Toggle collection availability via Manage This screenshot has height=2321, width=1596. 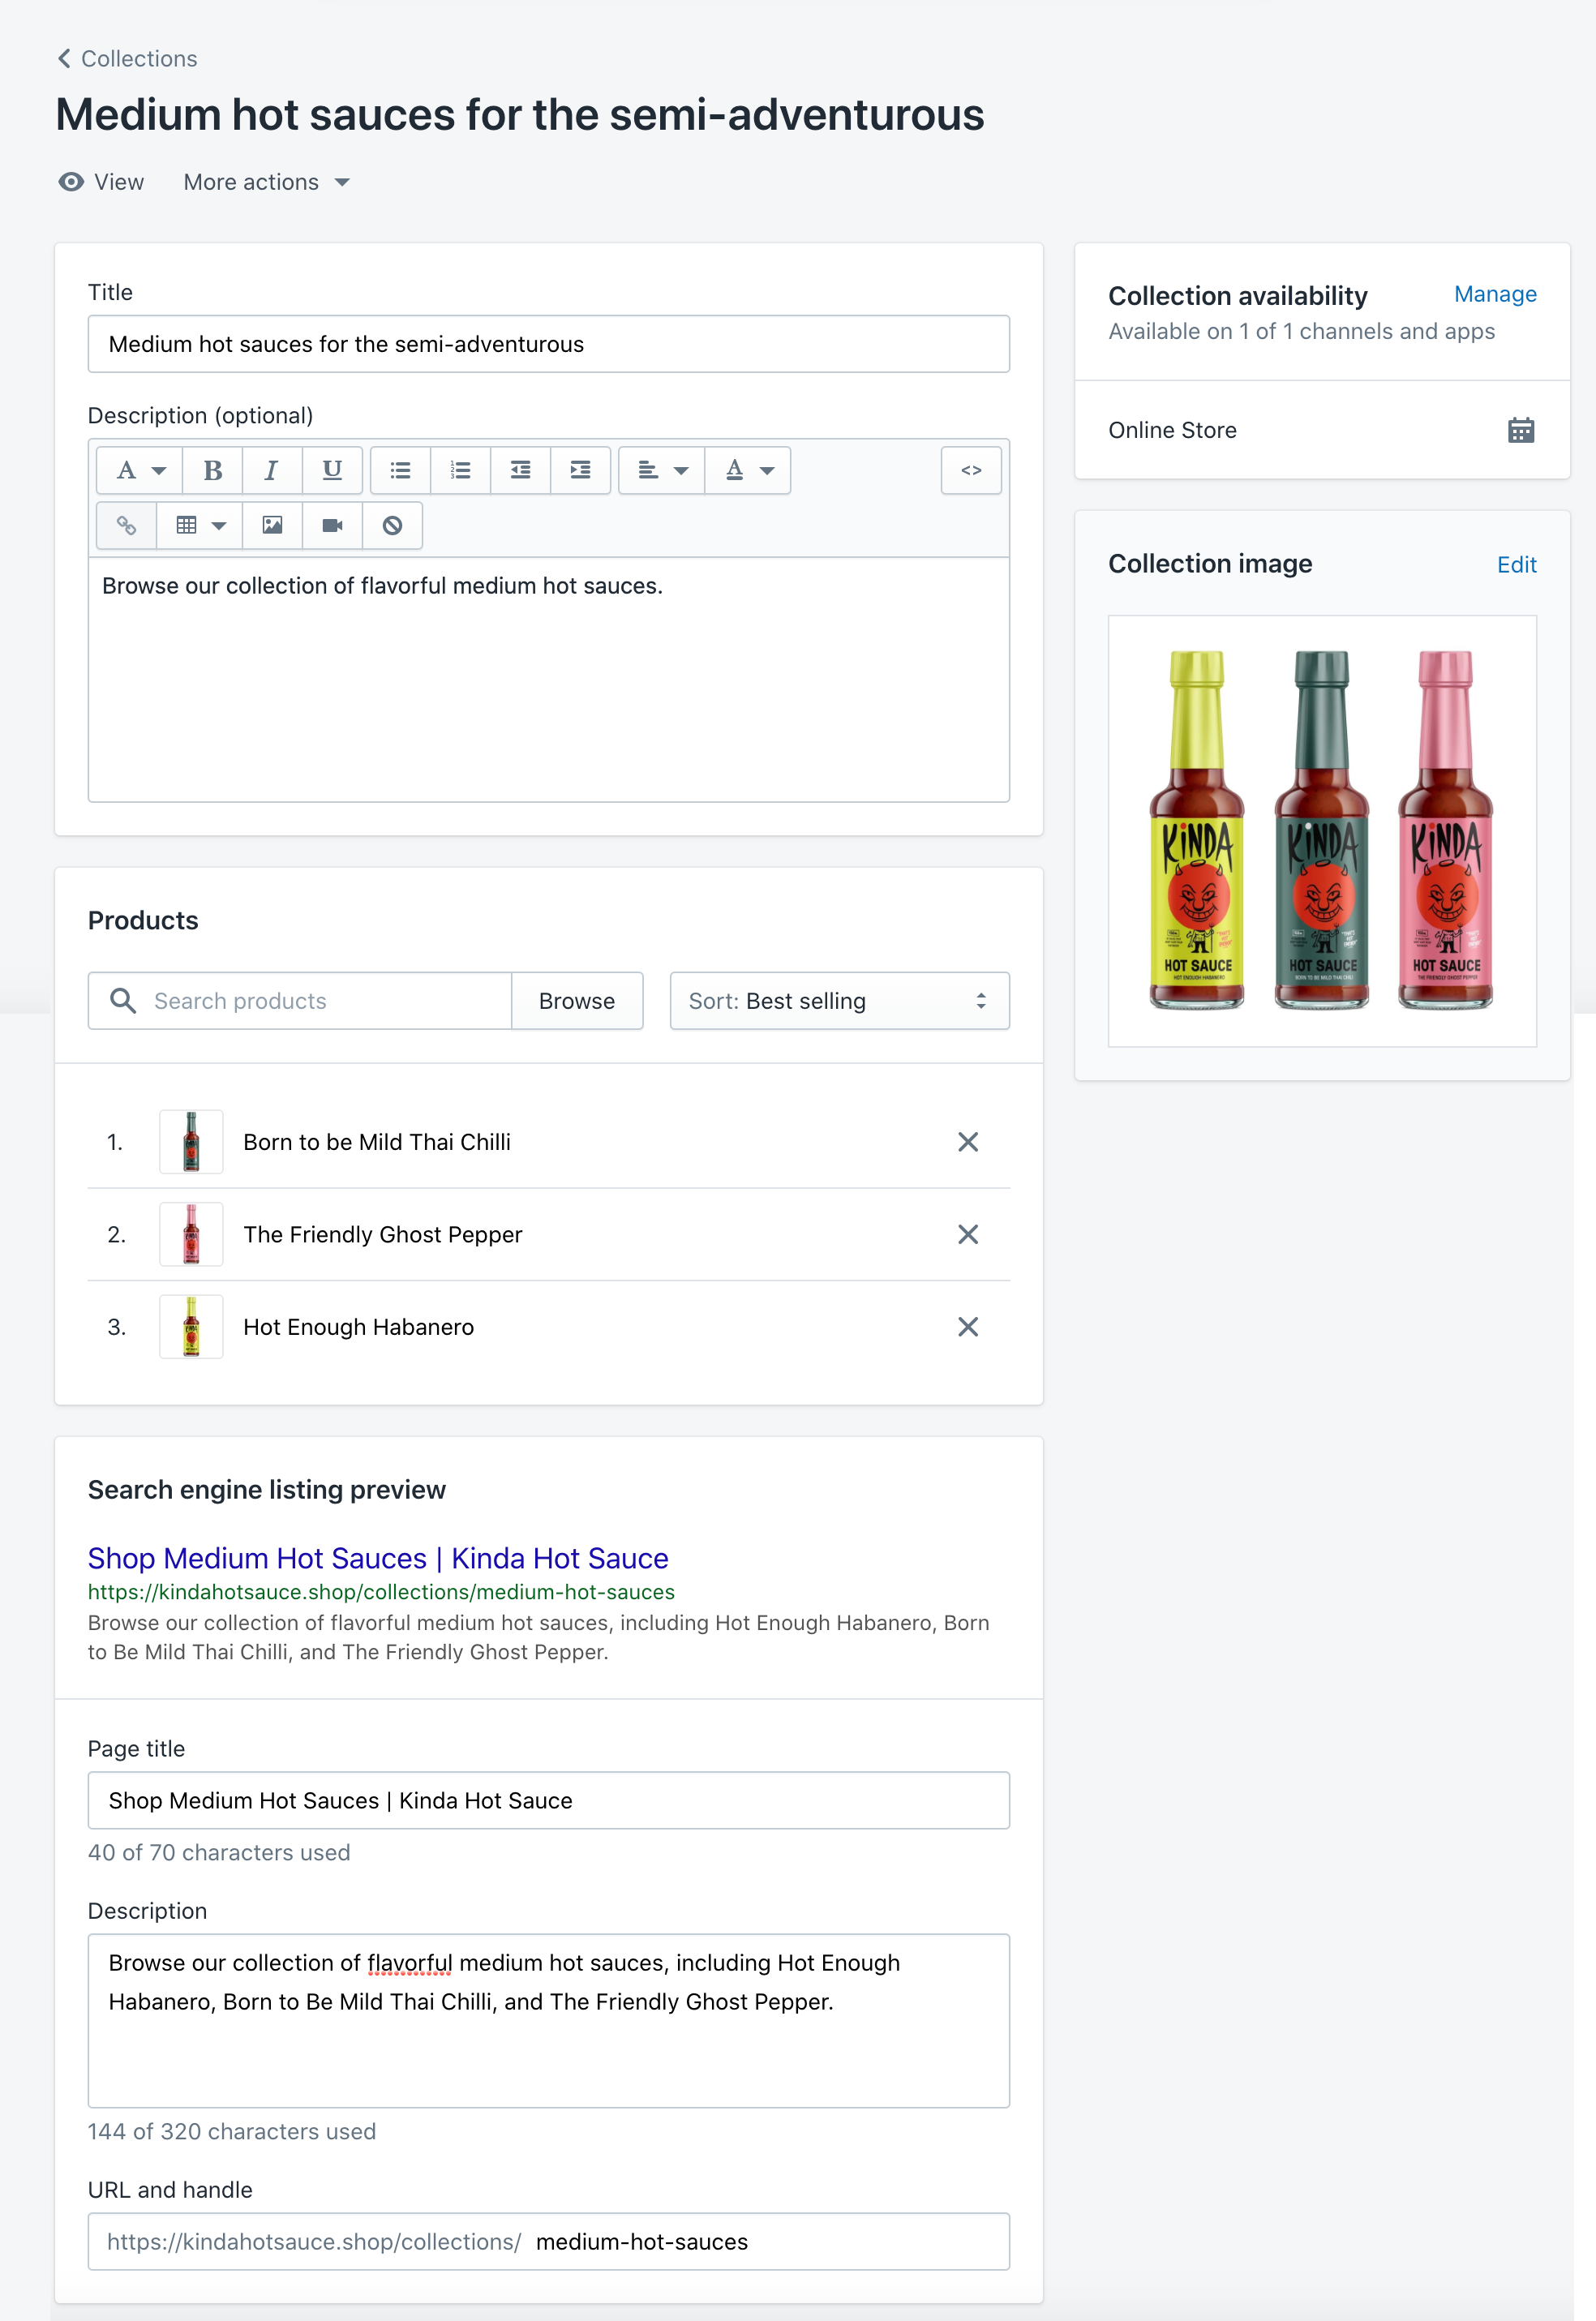[x=1495, y=293]
